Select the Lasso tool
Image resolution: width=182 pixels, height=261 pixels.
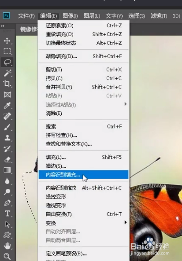[7, 62]
